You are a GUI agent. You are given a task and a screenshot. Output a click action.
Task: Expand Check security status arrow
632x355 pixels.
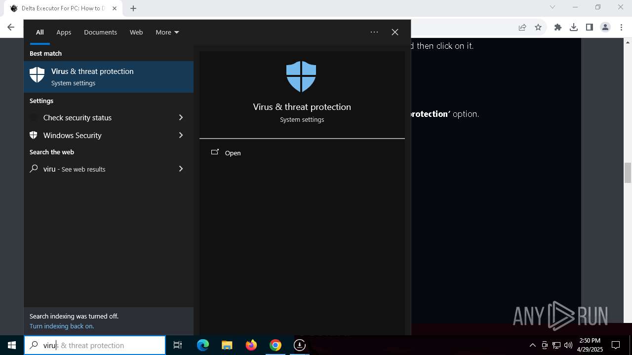181,117
